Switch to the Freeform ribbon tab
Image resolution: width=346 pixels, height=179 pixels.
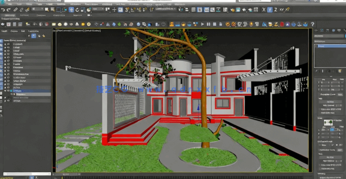click(x=24, y=15)
